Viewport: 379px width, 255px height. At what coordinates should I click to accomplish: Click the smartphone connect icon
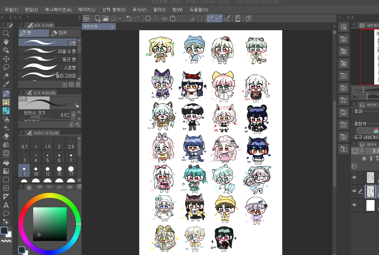[x=238, y=18]
